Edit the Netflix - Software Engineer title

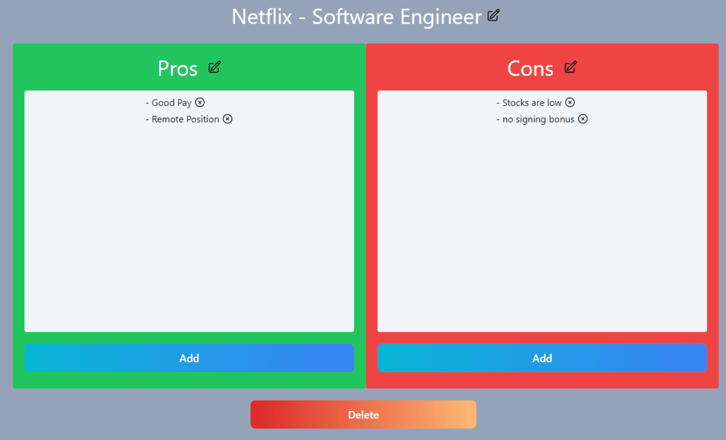(x=493, y=15)
